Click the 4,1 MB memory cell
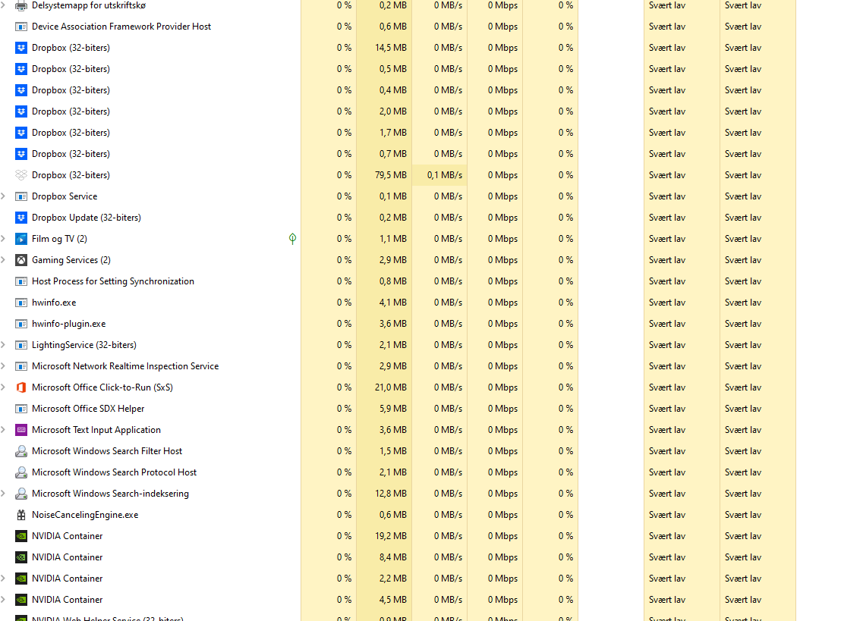Viewport: 863px width, 621px height. coord(384,303)
